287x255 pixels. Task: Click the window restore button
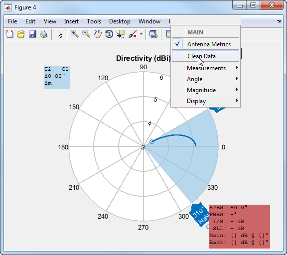253,5
